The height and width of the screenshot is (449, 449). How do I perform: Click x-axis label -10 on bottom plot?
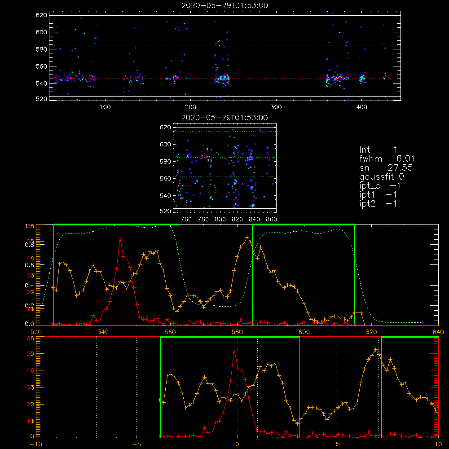[x=36, y=444]
